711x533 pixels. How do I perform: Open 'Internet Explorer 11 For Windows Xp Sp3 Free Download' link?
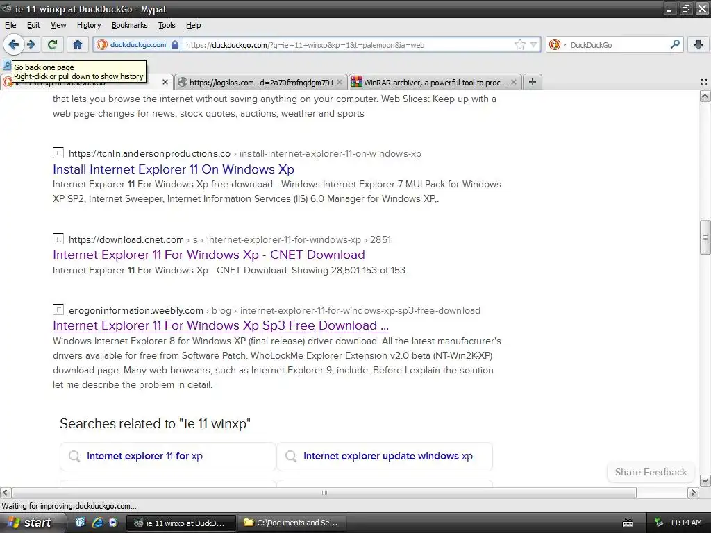(x=220, y=325)
